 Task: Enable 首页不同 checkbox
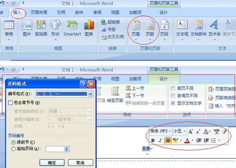coord(173,88)
